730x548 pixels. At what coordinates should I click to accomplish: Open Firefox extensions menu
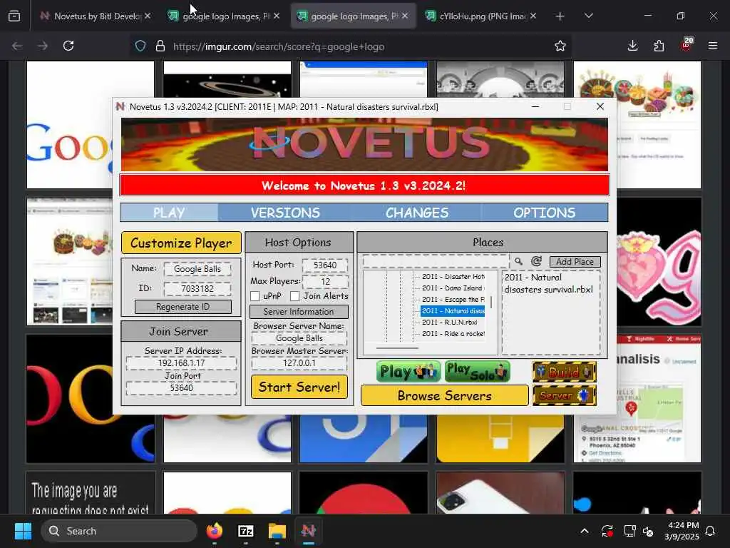659,46
